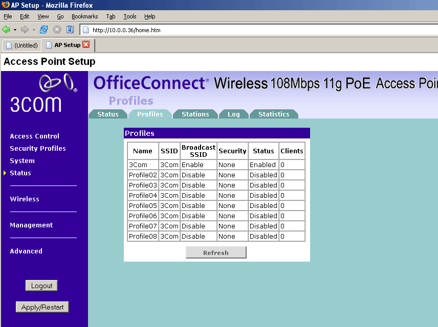This screenshot has width=438, height=327.
Task: Click the 'Profile05' name cell
Action: click(143, 205)
